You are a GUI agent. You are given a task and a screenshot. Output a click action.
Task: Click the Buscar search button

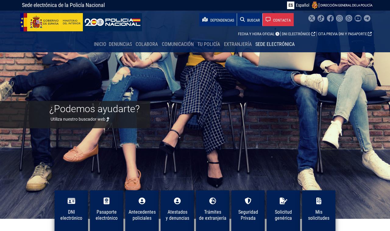coord(250,20)
